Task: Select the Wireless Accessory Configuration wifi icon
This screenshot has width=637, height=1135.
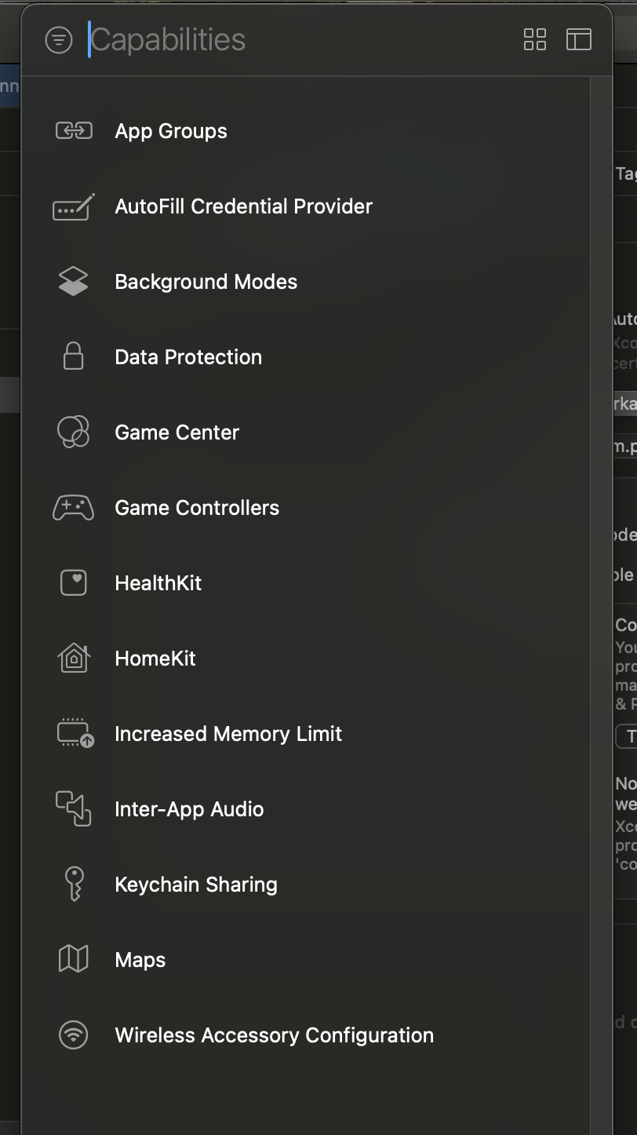Action: pos(72,1035)
